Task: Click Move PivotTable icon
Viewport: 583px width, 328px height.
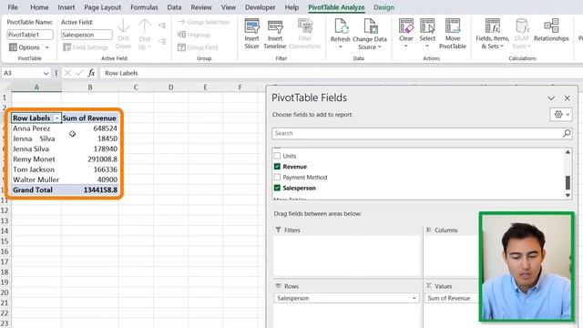Action: (453, 26)
